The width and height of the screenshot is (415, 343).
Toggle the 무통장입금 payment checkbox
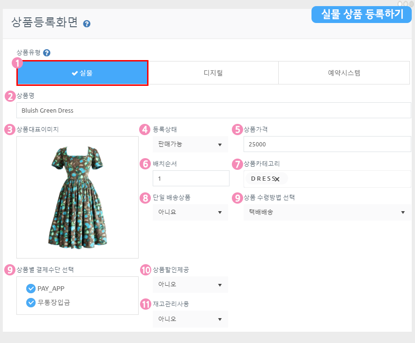tap(31, 303)
